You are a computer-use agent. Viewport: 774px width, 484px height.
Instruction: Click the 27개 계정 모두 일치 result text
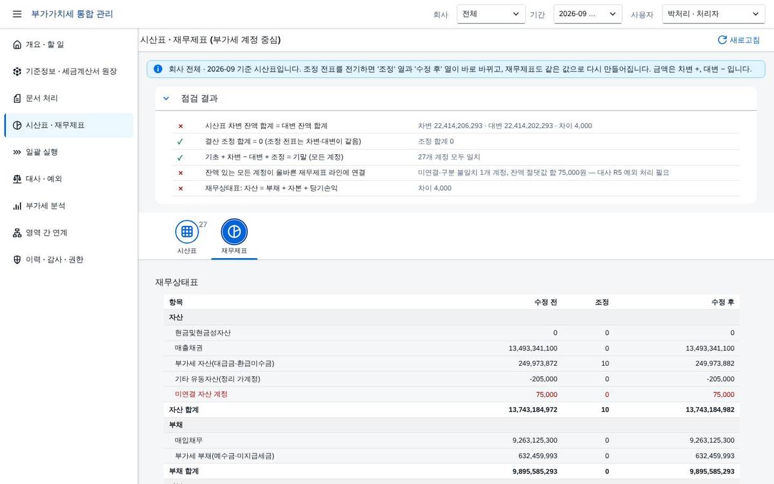(449, 157)
